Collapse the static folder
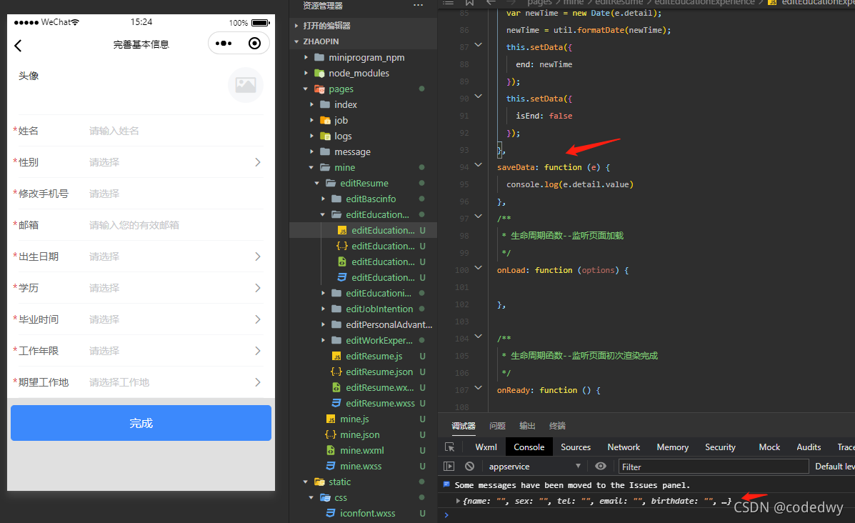This screenshot has width=855, height=523. pos(363,482)
